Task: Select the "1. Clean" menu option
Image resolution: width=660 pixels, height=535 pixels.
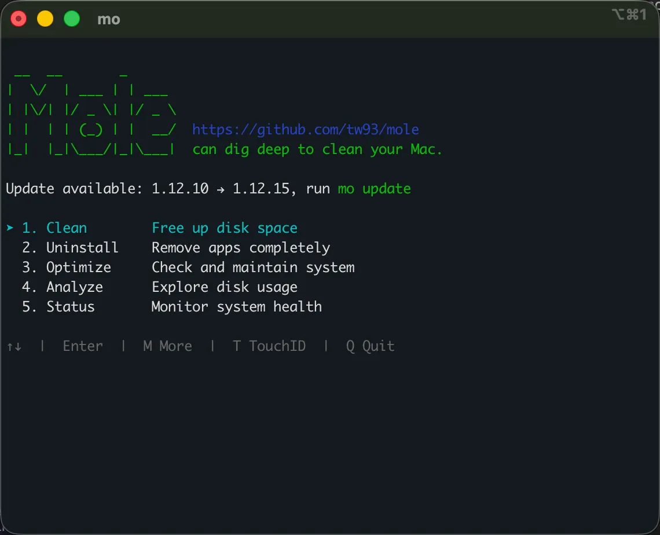Action: 54,228
